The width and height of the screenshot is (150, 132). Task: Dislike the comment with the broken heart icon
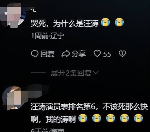122,53
